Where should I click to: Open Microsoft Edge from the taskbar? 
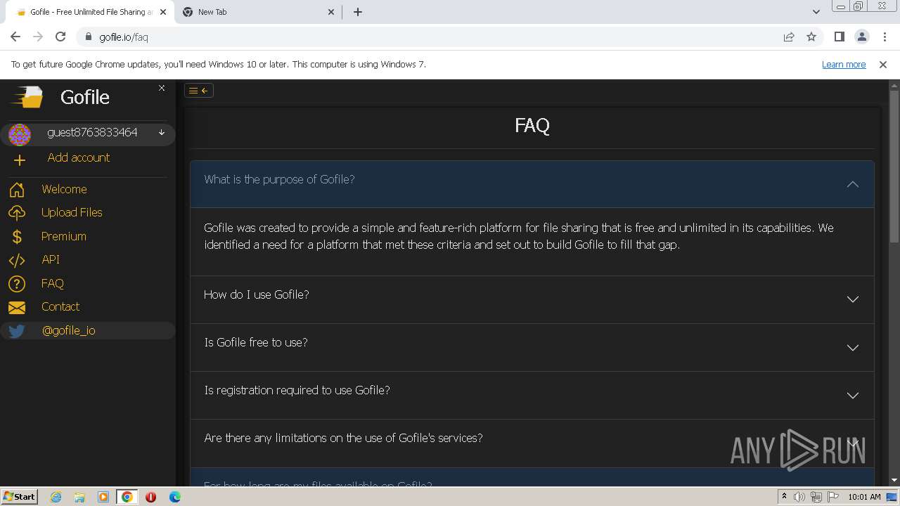click(x=174, y=497)
